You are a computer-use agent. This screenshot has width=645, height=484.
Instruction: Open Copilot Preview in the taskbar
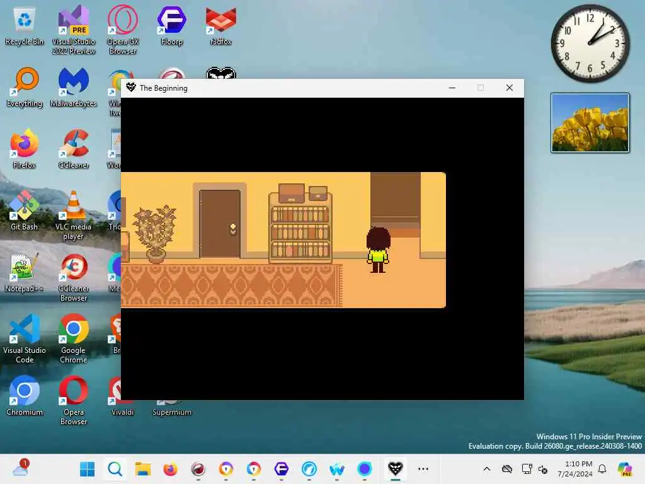click(624, 469)
